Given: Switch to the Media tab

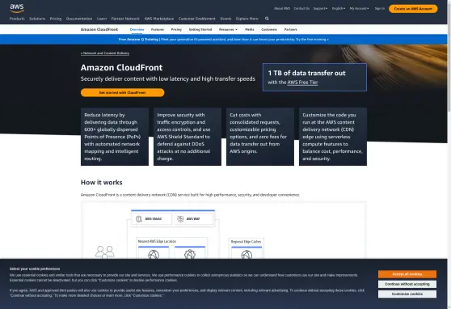Looking at the screenshot, I should click(250, 29).
